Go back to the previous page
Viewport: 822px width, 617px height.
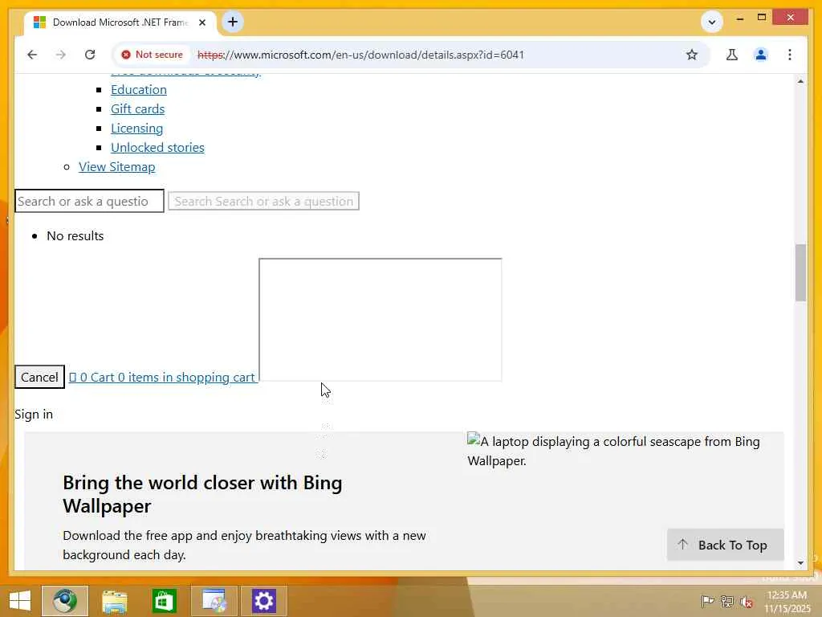(32, 55)
